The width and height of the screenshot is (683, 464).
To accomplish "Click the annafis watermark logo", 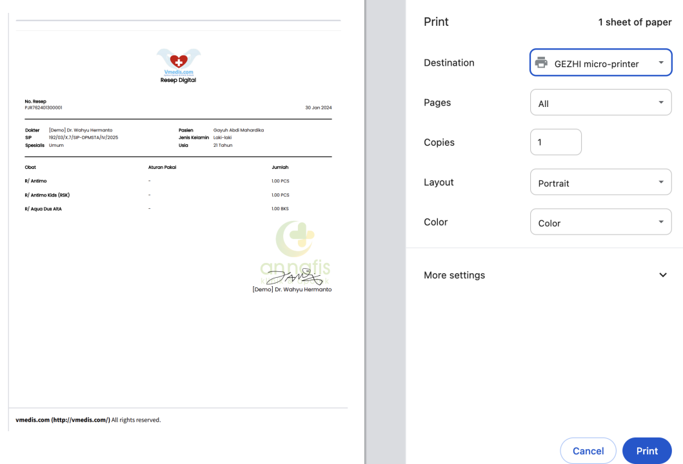I will 295,248.
